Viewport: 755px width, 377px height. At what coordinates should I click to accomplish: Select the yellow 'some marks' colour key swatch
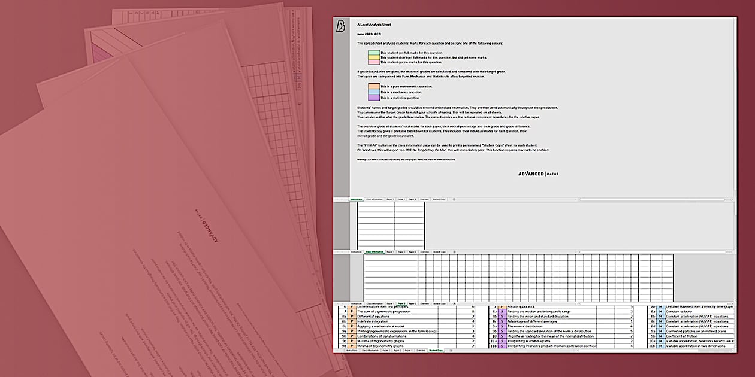374,57
